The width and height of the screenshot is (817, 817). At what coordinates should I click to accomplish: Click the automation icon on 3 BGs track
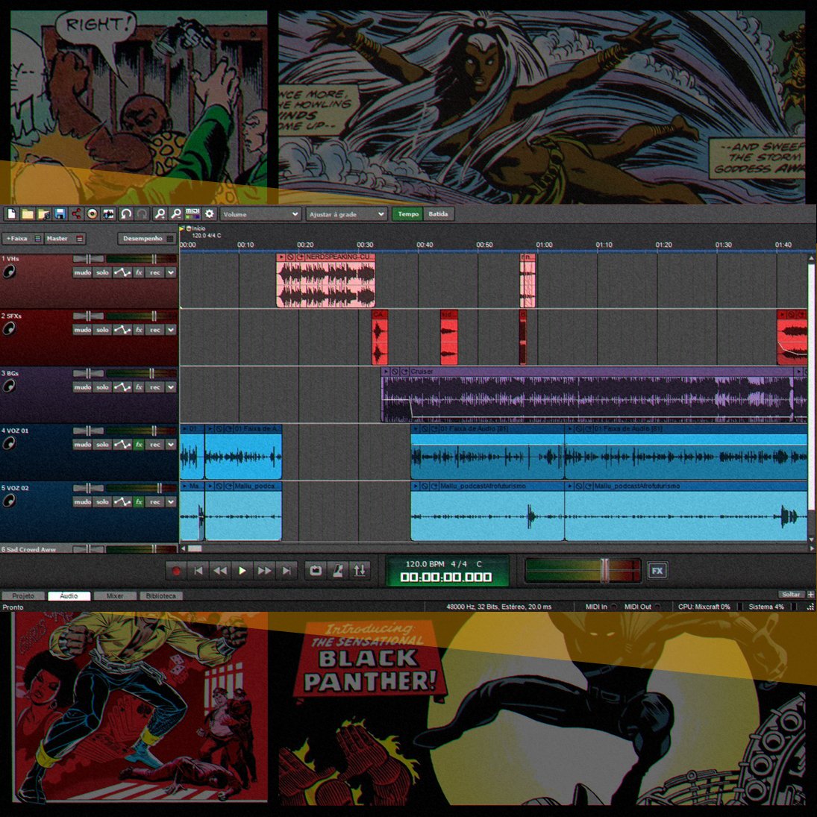122,387
